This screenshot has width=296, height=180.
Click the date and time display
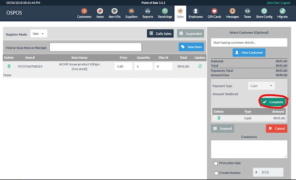click(23, 3)
